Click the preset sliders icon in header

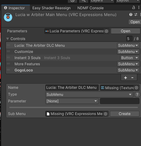pyautogui.click(x=136, y=15)
